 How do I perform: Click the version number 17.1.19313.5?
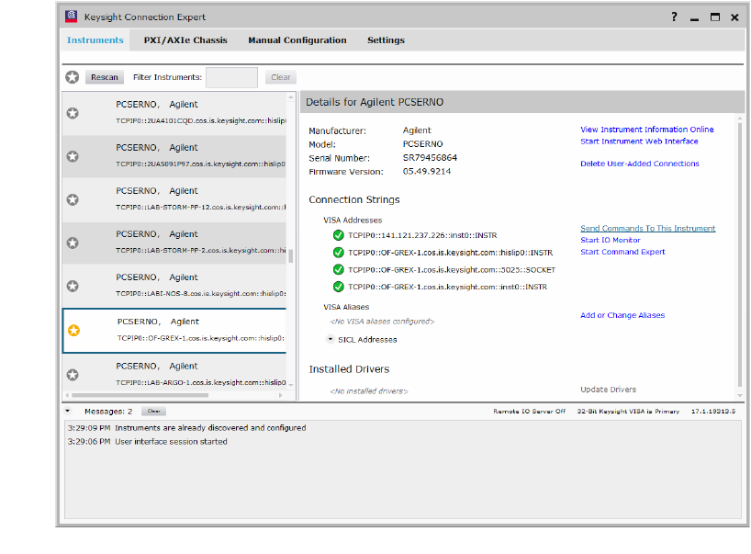click(713, 412)
